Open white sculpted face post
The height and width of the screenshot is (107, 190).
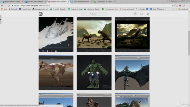point(56,34)
